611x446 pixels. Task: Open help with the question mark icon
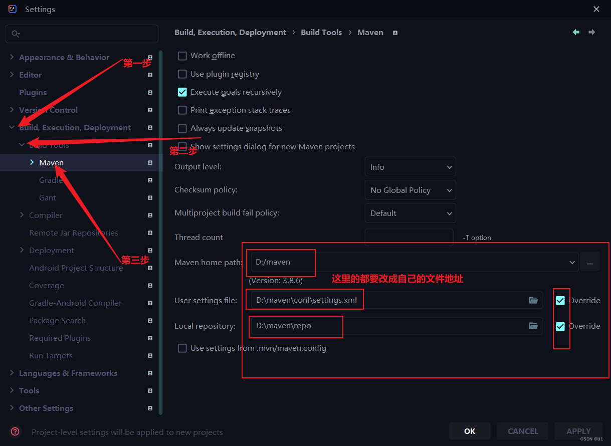tap(16, 431)
